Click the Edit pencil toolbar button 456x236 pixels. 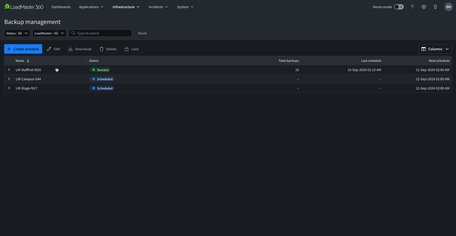point(49,49)
